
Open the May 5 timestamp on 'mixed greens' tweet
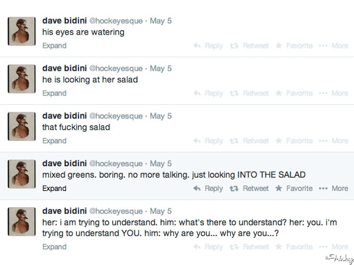(x=160, y=164)
